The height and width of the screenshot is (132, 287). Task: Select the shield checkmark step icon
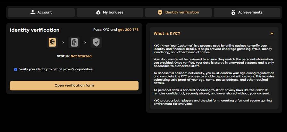click(96, 42)
